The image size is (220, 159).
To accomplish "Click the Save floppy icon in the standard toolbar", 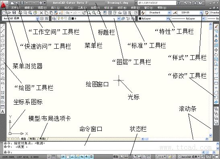I will click(x=14, y=13).
